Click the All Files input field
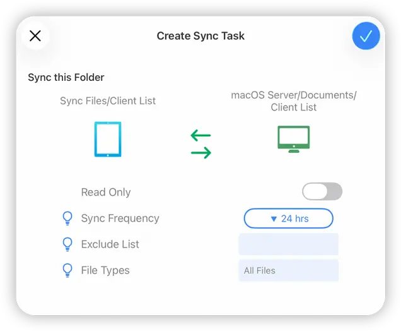The width and height of the screenshot is (401, 331). coord(288,270)
